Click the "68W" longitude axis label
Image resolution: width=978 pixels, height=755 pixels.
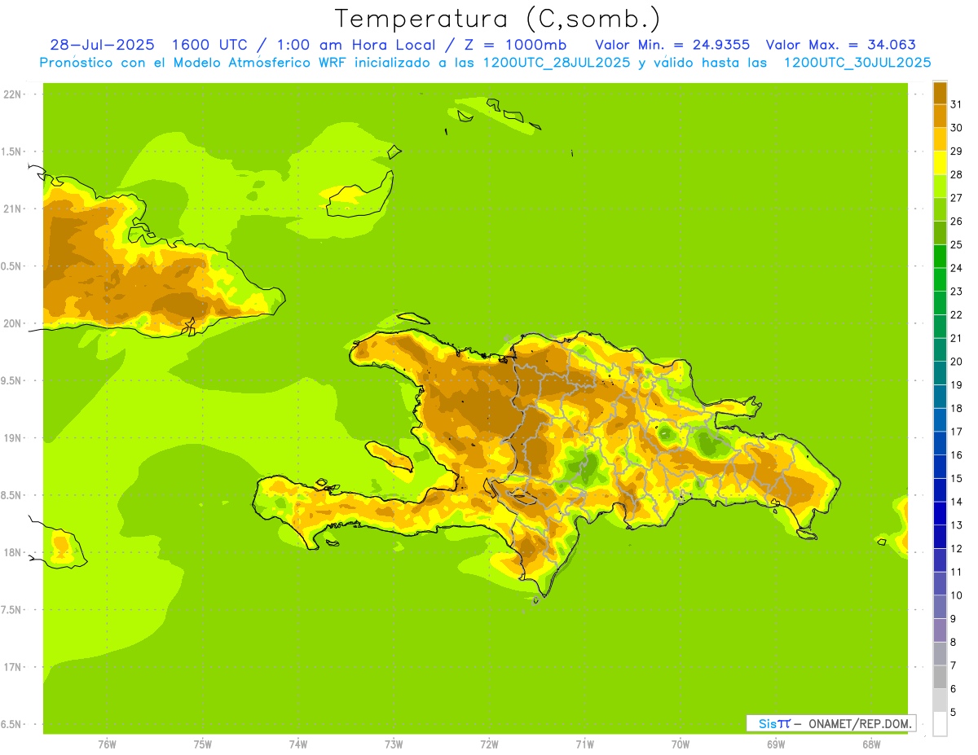871,744
